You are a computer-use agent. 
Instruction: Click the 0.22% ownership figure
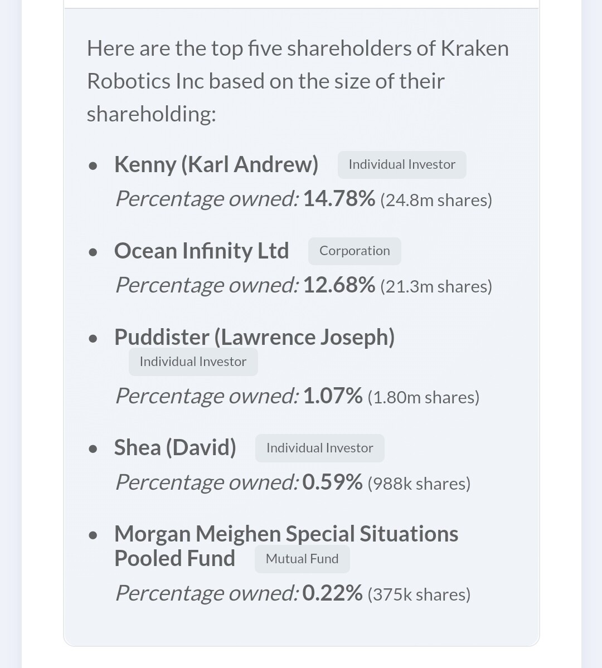333,593
